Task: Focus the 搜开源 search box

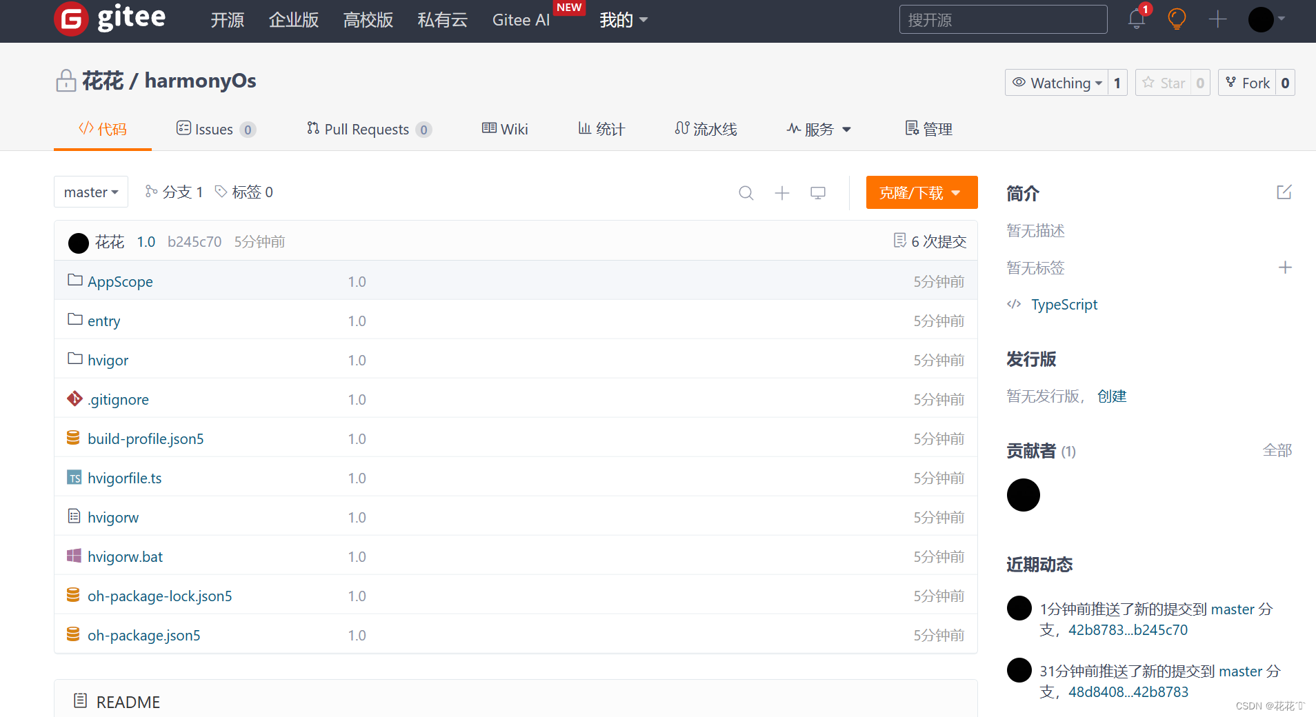Action: tap(1004, 19)
